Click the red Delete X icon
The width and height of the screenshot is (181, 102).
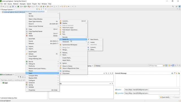coord(27,36)
